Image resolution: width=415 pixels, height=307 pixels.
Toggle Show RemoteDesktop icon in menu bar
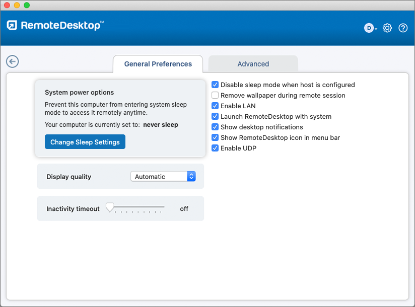215,137
